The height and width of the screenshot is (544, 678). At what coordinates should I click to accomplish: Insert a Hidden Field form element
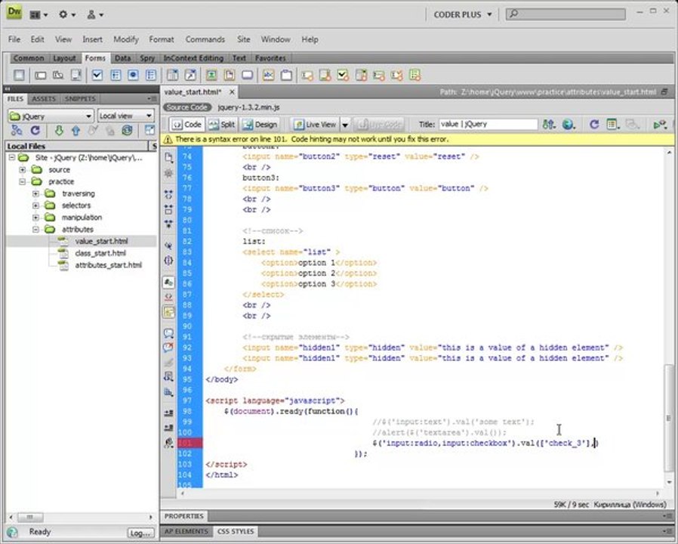[x=58, y=76]
